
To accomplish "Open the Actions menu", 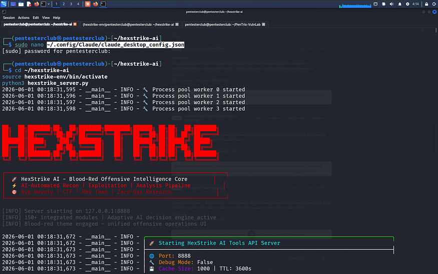I will point(24,18).
